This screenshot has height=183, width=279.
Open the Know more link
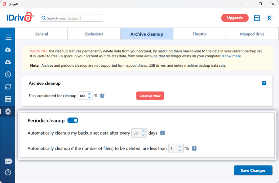(232, 56)
